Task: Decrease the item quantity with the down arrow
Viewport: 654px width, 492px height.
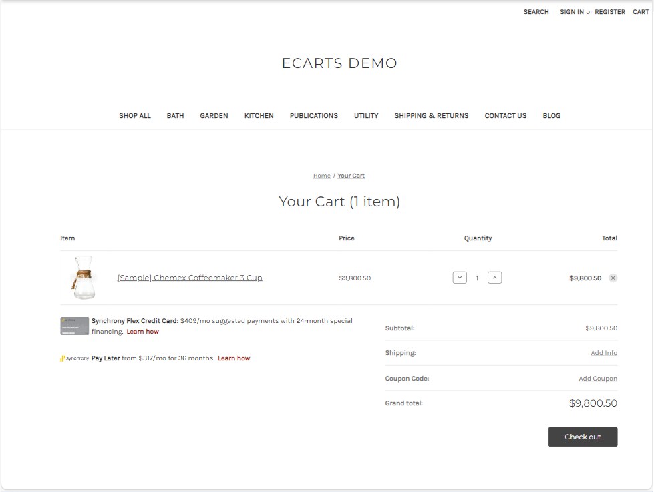Action: 460,277
